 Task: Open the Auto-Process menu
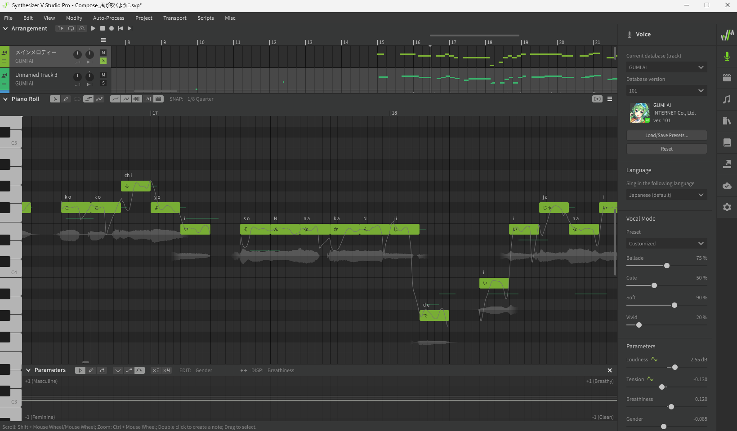[x=108, y=18]
